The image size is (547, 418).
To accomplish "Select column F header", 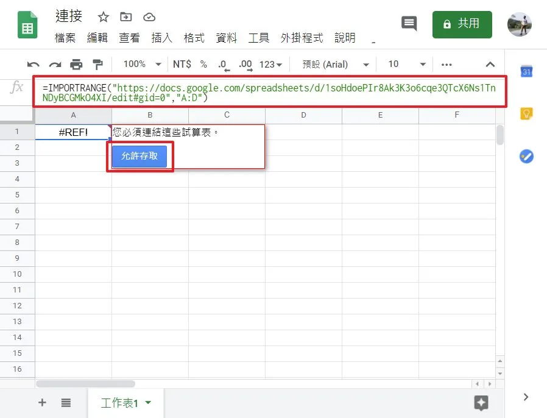I will (x=457, y=115).
